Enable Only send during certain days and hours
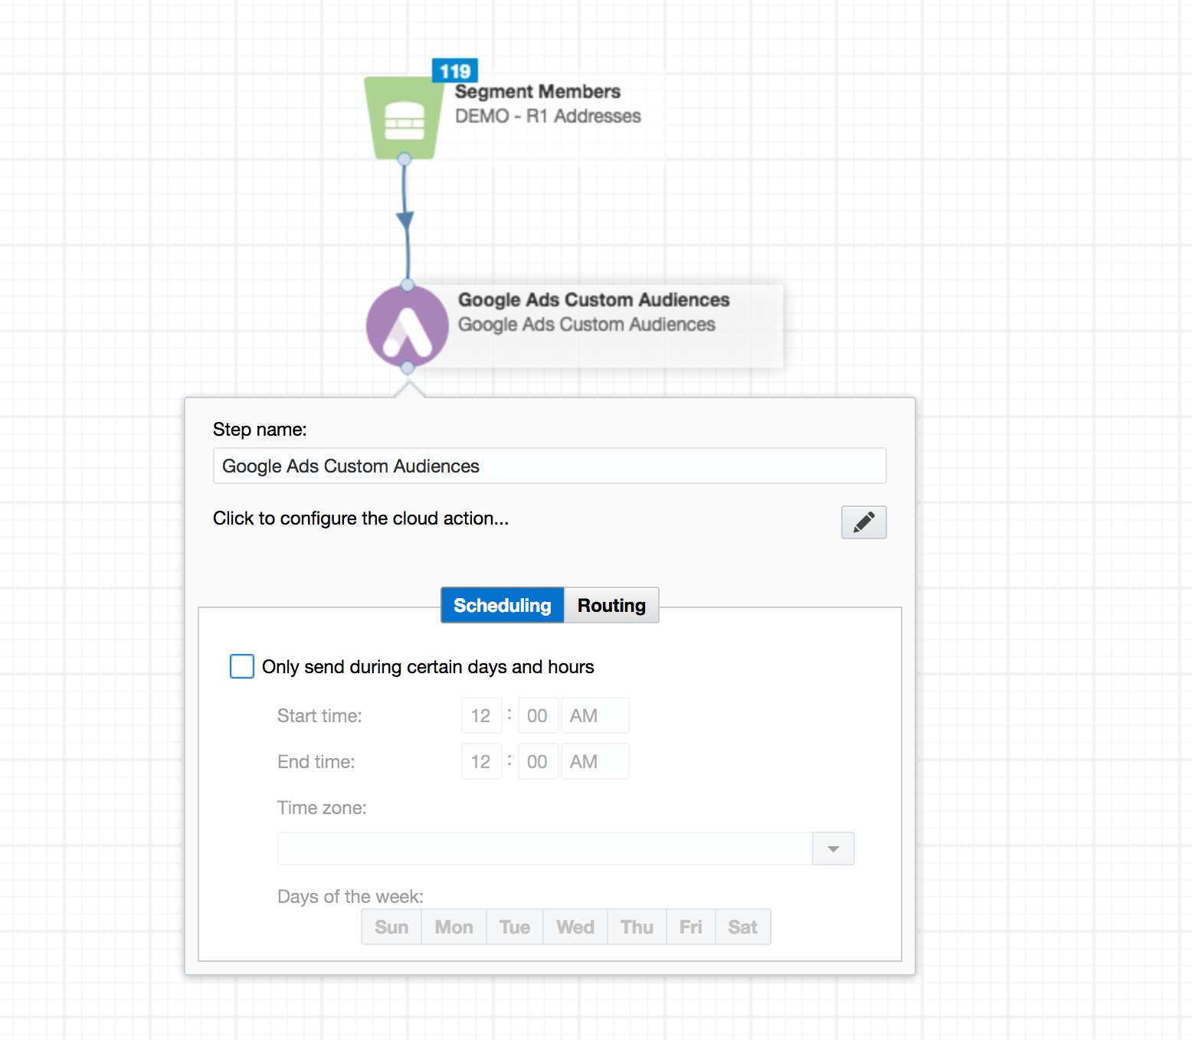This screenshot has width=1192, height=1040. pyautogui.click(x=242, y=666)
